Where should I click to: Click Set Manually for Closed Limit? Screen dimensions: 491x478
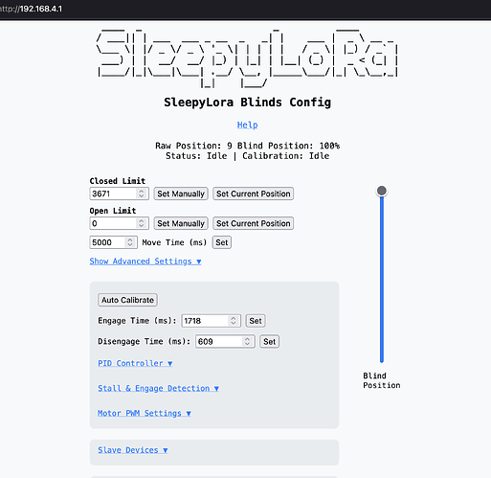[181, 193]
